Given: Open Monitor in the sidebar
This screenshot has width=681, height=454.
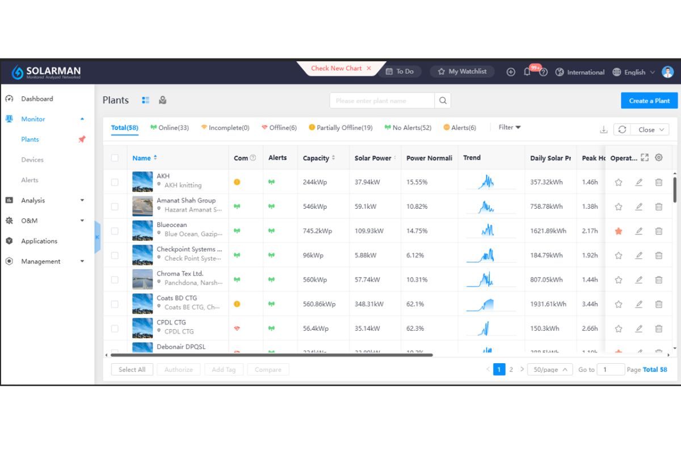Looking at the screenshot, I should pos(34,119).
